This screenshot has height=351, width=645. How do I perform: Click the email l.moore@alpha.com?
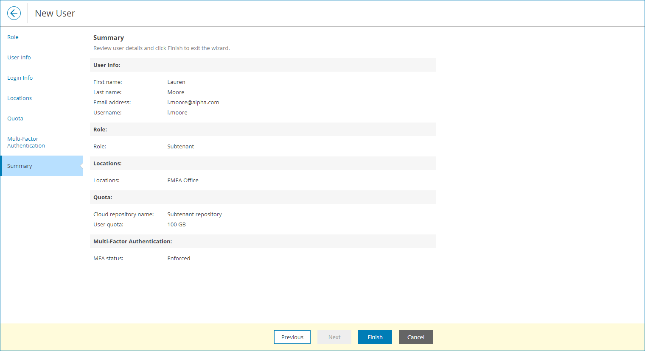click(x=193, y=102)
